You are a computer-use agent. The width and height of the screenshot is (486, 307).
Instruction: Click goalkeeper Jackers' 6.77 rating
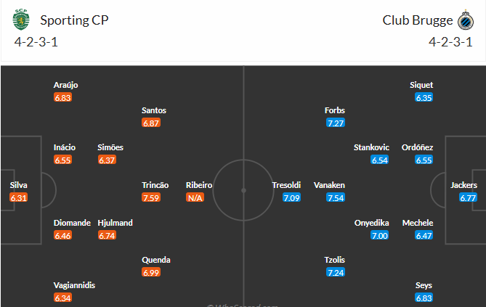[x=468, y=197]
